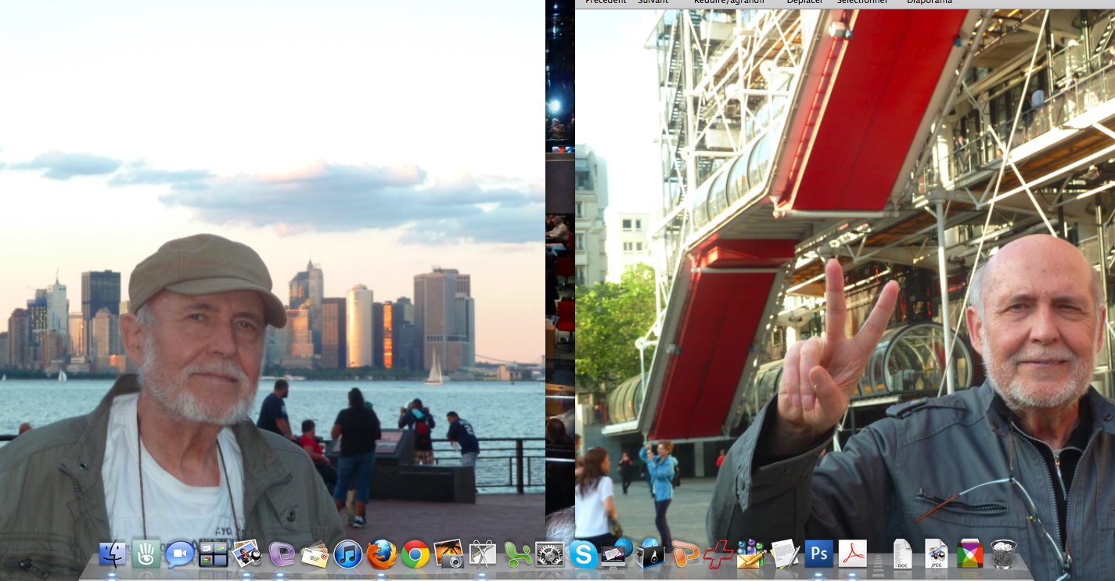Open Microsoft Entourage purple icon

click(x=281, y=554)
